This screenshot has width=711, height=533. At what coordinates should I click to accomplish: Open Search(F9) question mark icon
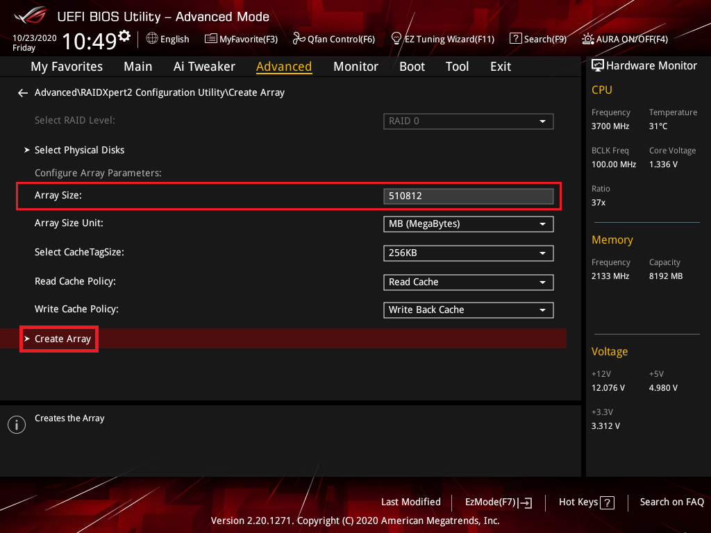coord(515,39)
